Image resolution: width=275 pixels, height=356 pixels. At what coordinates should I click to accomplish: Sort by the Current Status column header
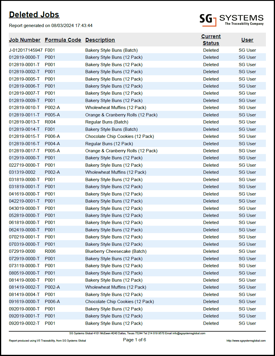point(211,40)
